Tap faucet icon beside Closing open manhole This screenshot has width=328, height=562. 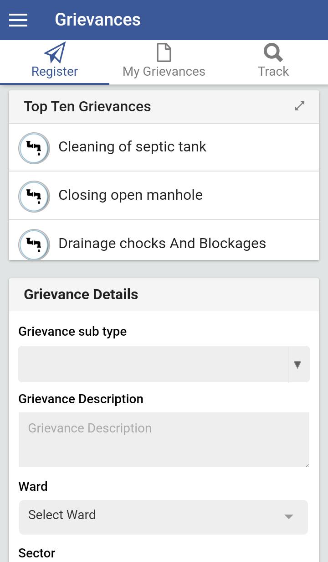(x=34, y=196)
